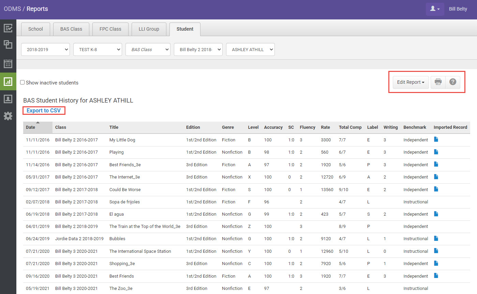Open imported record file for Bubbles row
Viewport: 477px width, 294px height.
(x=436, y=238)
